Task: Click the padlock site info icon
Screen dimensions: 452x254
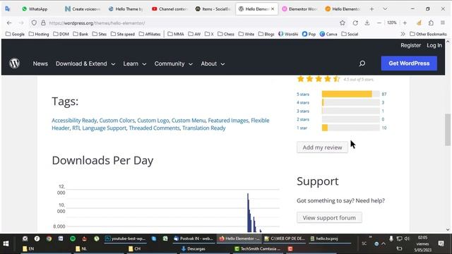Action: 43,23
